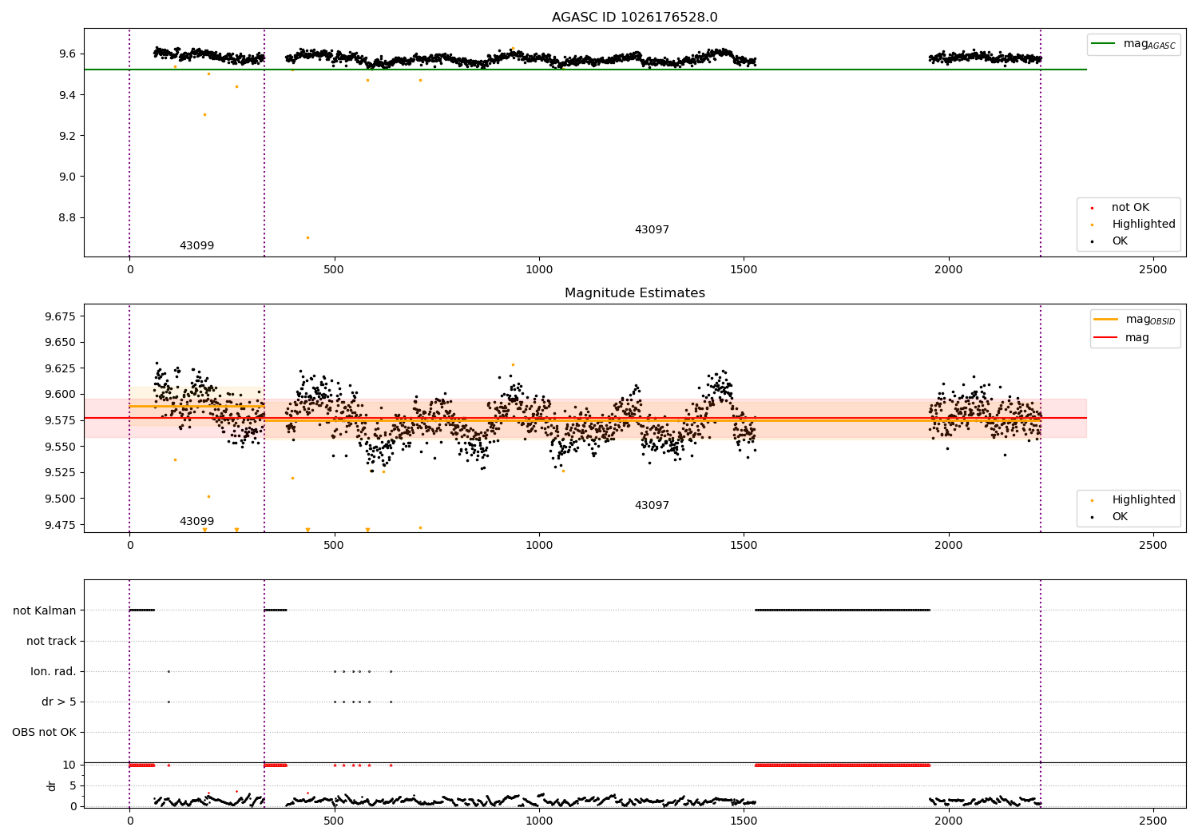Click x-axis tick 2000 in Magnitude Estimates plot

click(x=949, y=546)
